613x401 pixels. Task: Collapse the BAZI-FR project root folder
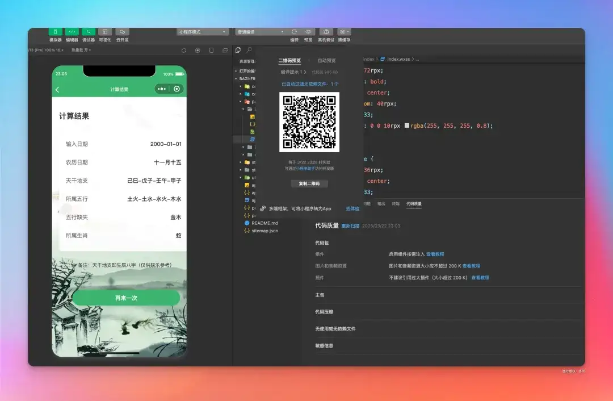click(x=245, y=78)
